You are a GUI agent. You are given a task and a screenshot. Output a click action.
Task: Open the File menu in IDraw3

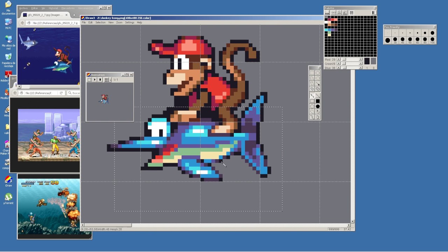(x=84, y=22)
